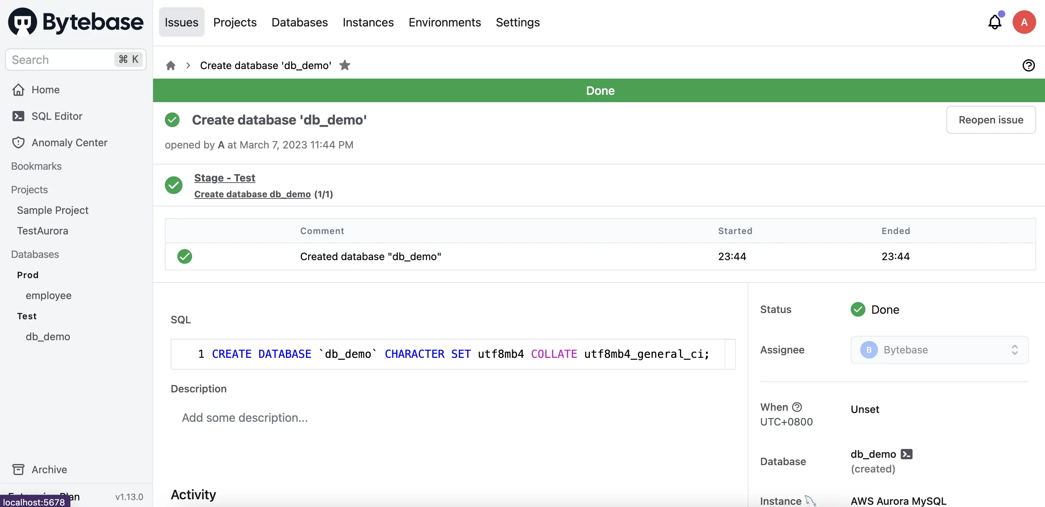Image resolution: width=1045 pixels, height=507 pixels.
Task: Click the Archive box icon
Action: tap(18, 469)
